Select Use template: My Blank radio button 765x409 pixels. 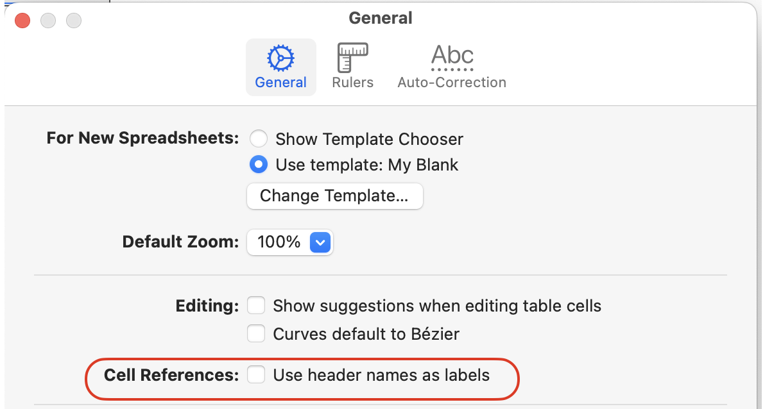pyautogui.click(x=258, y=165)
